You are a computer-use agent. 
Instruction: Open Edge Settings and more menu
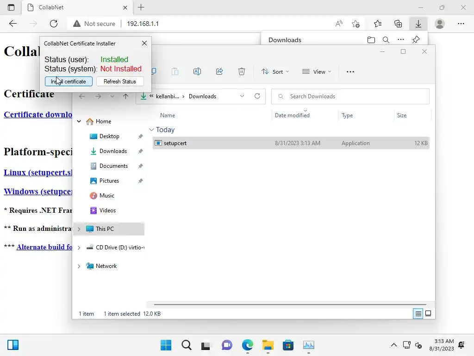[461, 24]
